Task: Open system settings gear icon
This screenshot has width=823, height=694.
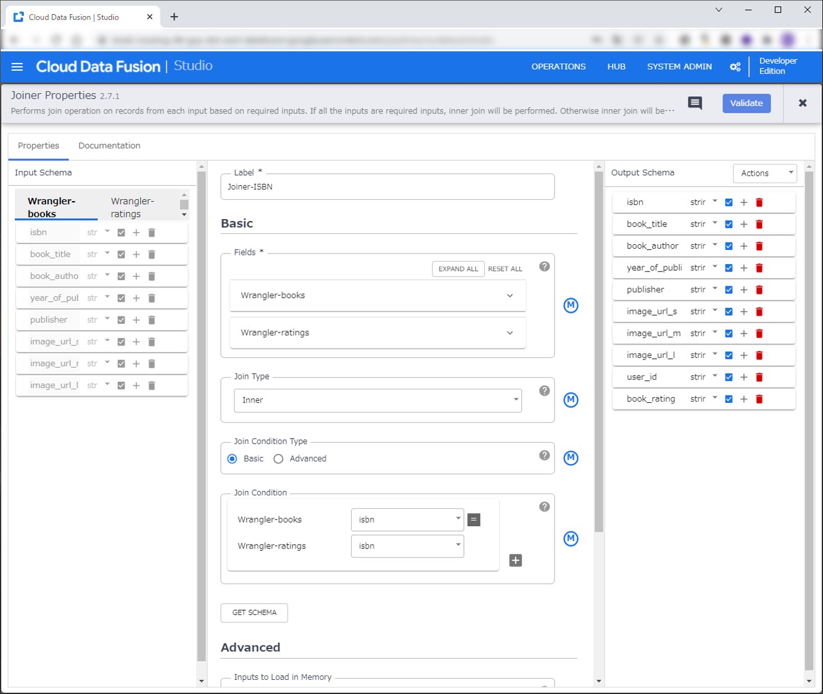Action: pyautogui.click(x=735, y=67)
